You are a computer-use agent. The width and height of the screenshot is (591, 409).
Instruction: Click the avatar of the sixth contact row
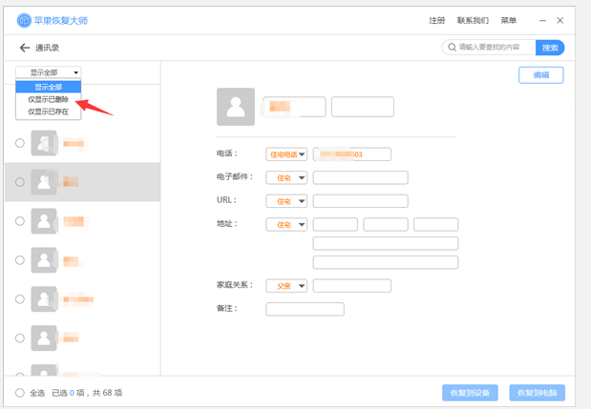click(x=44, y=338)
